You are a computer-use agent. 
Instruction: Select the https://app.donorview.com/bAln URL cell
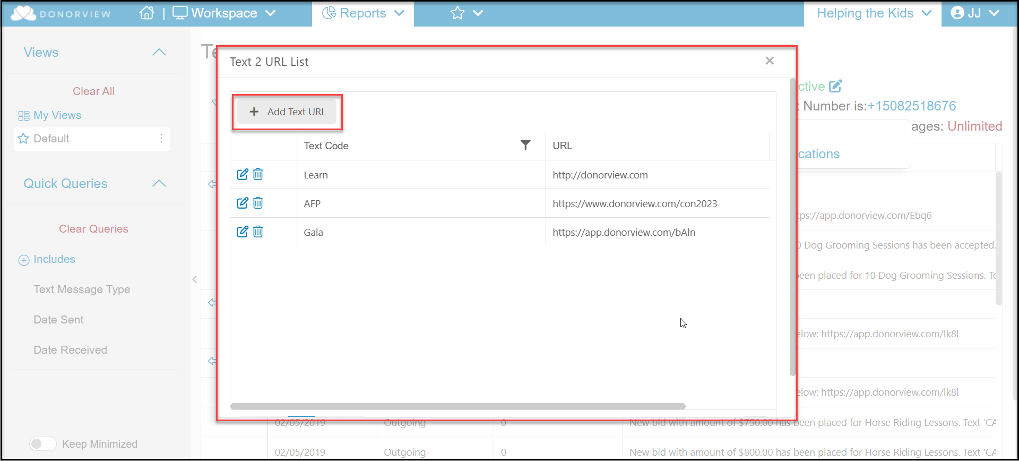click(x=658, y=232)
